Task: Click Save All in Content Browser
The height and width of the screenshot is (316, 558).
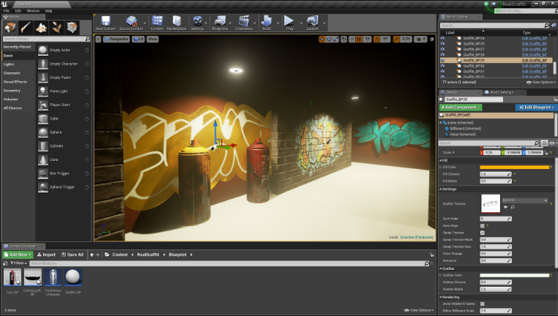Action: [x=72, y=255]
